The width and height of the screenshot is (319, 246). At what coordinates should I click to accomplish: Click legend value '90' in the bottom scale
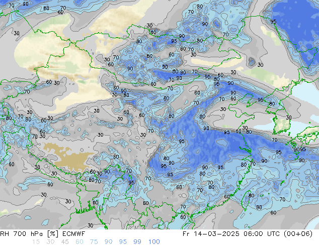click(108, 242)
